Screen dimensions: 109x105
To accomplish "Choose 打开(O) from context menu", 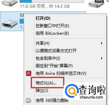I will click(x=43, y=18).
